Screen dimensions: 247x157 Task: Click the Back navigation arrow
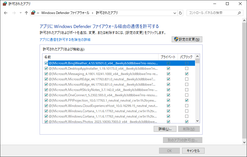point(6,13)
